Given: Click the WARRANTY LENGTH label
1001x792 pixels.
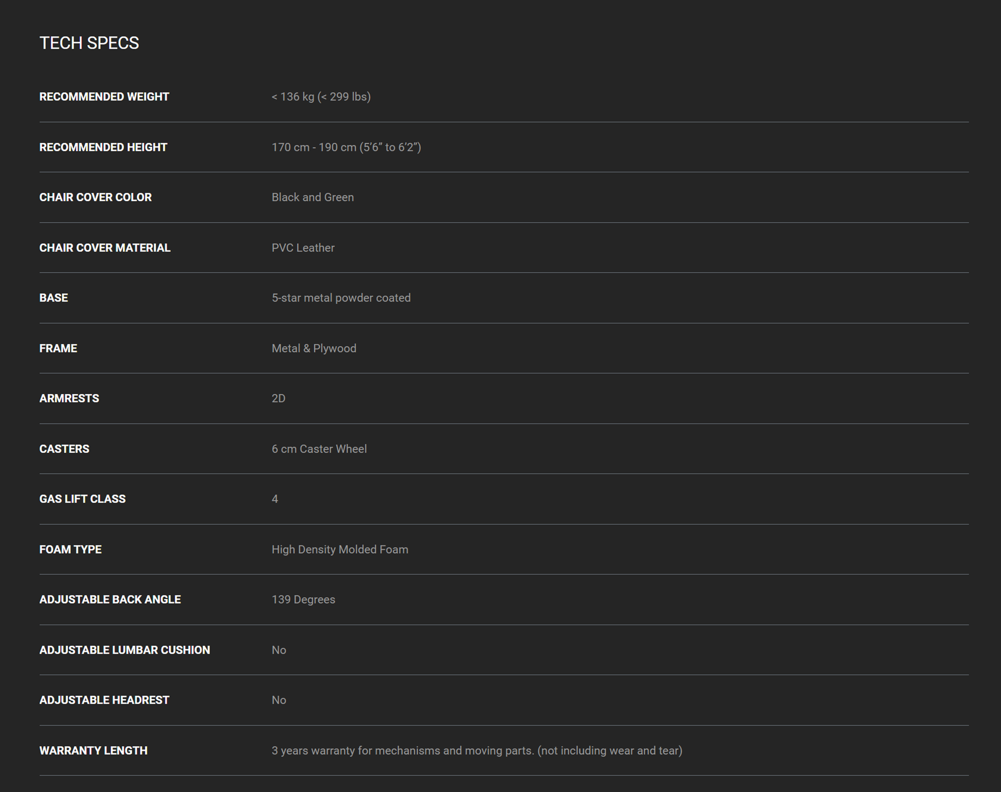Looking at the screenshot, I should (94, 751).
